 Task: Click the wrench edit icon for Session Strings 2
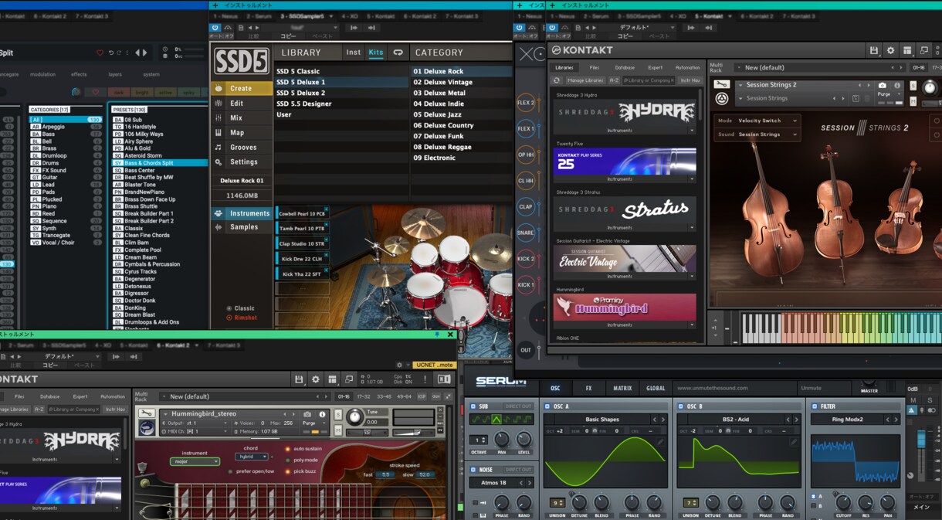pos(721,85)
